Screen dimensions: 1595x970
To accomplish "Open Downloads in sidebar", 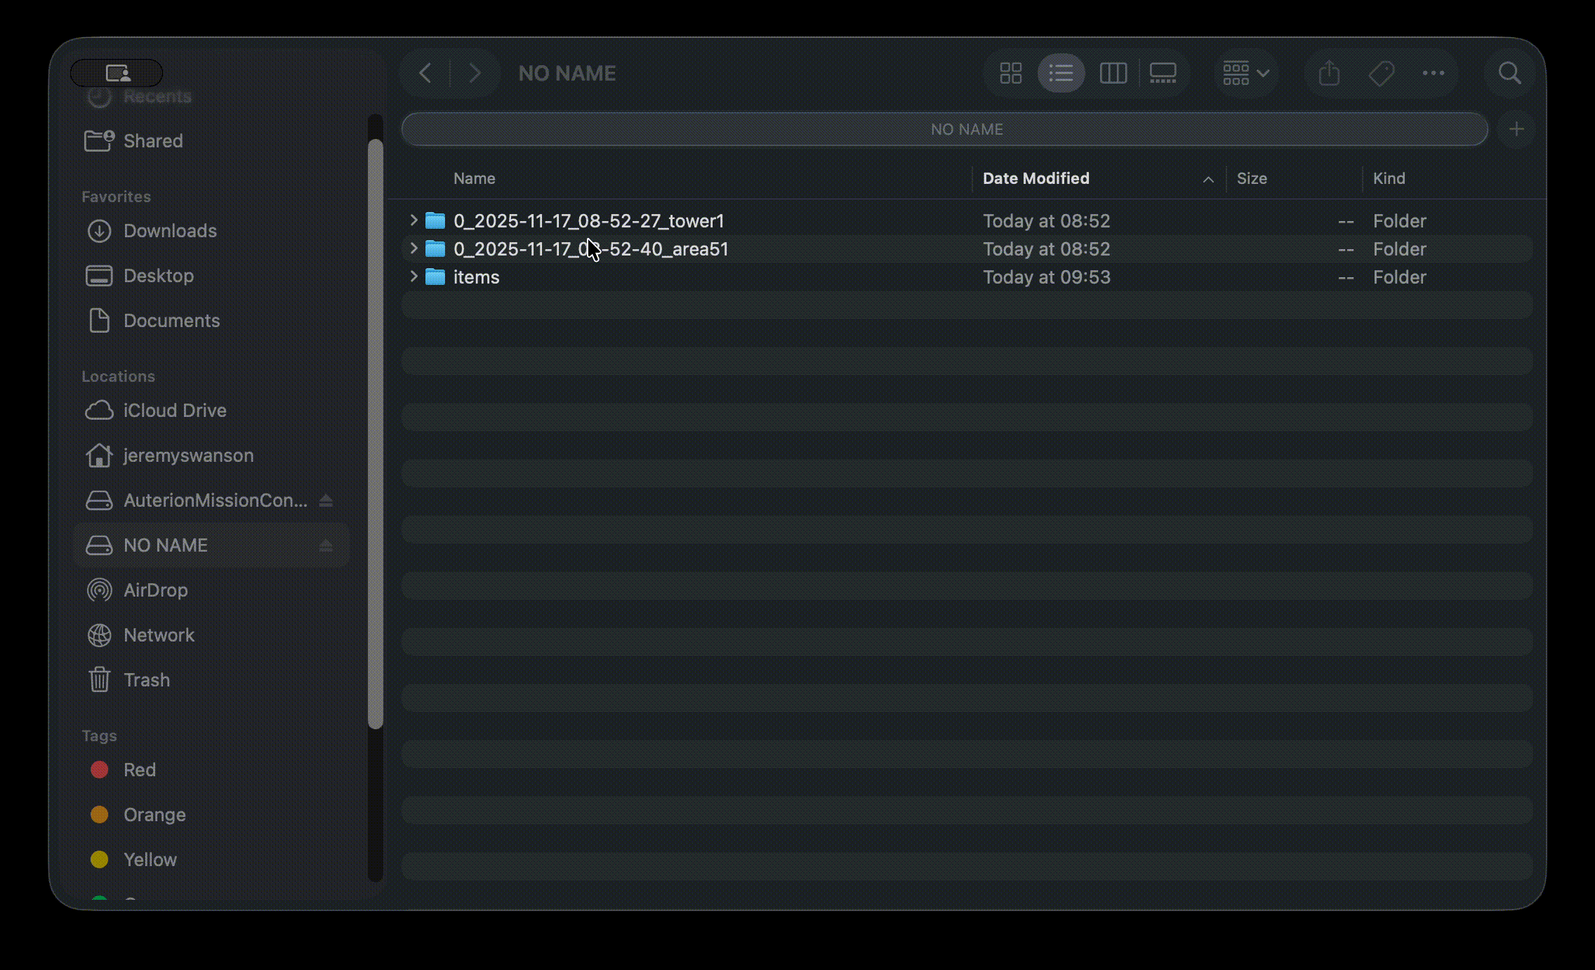I will pyautogui.click(x=170, y=231).
